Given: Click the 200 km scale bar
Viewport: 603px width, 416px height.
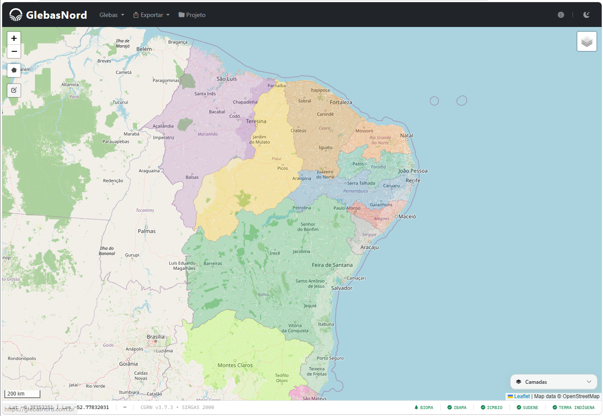Looking at the screenshot, I should 22,394.
